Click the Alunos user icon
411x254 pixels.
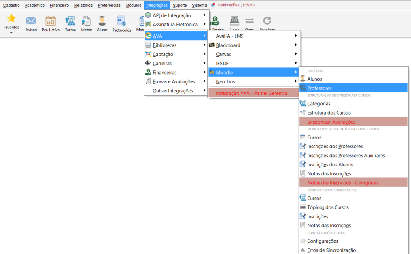tap(303, 79)
